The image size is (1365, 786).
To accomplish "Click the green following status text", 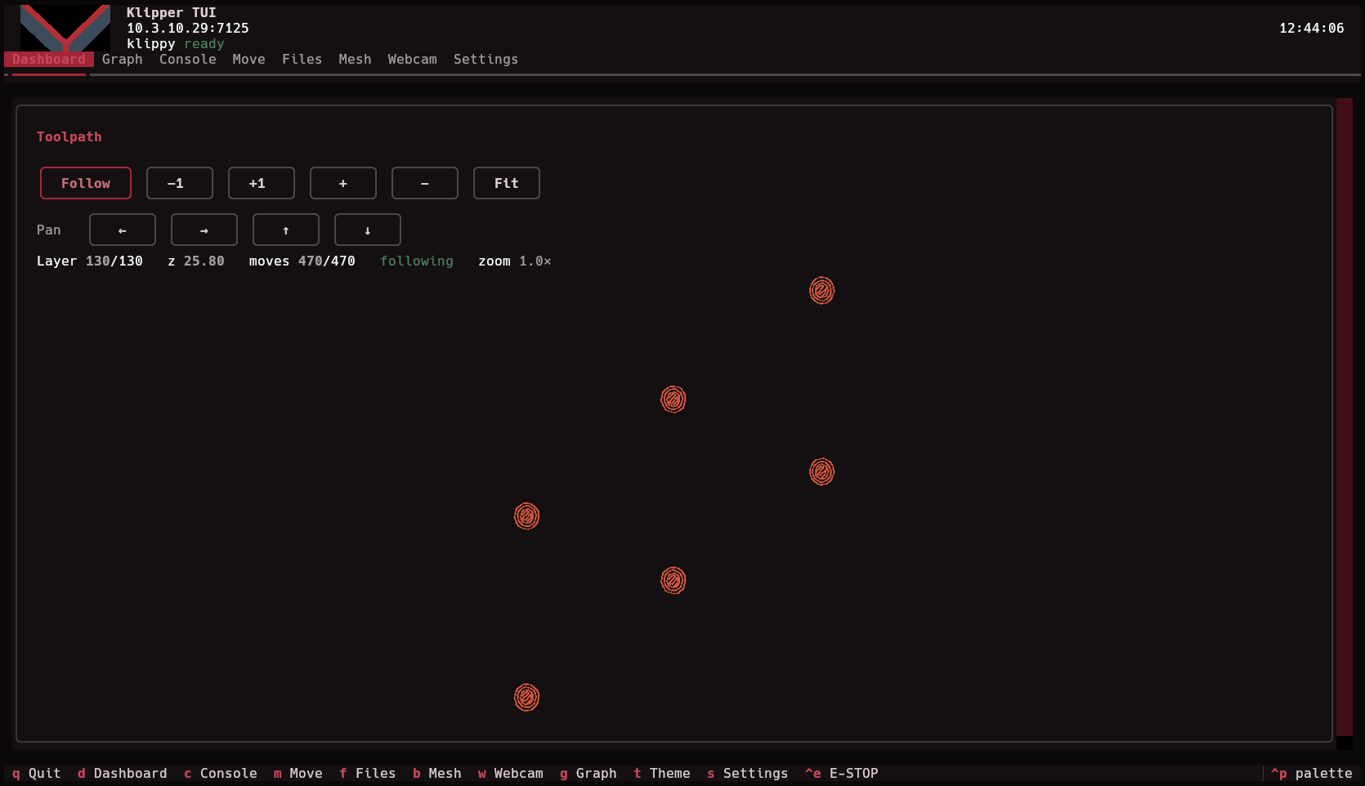I will coord(417,261).
